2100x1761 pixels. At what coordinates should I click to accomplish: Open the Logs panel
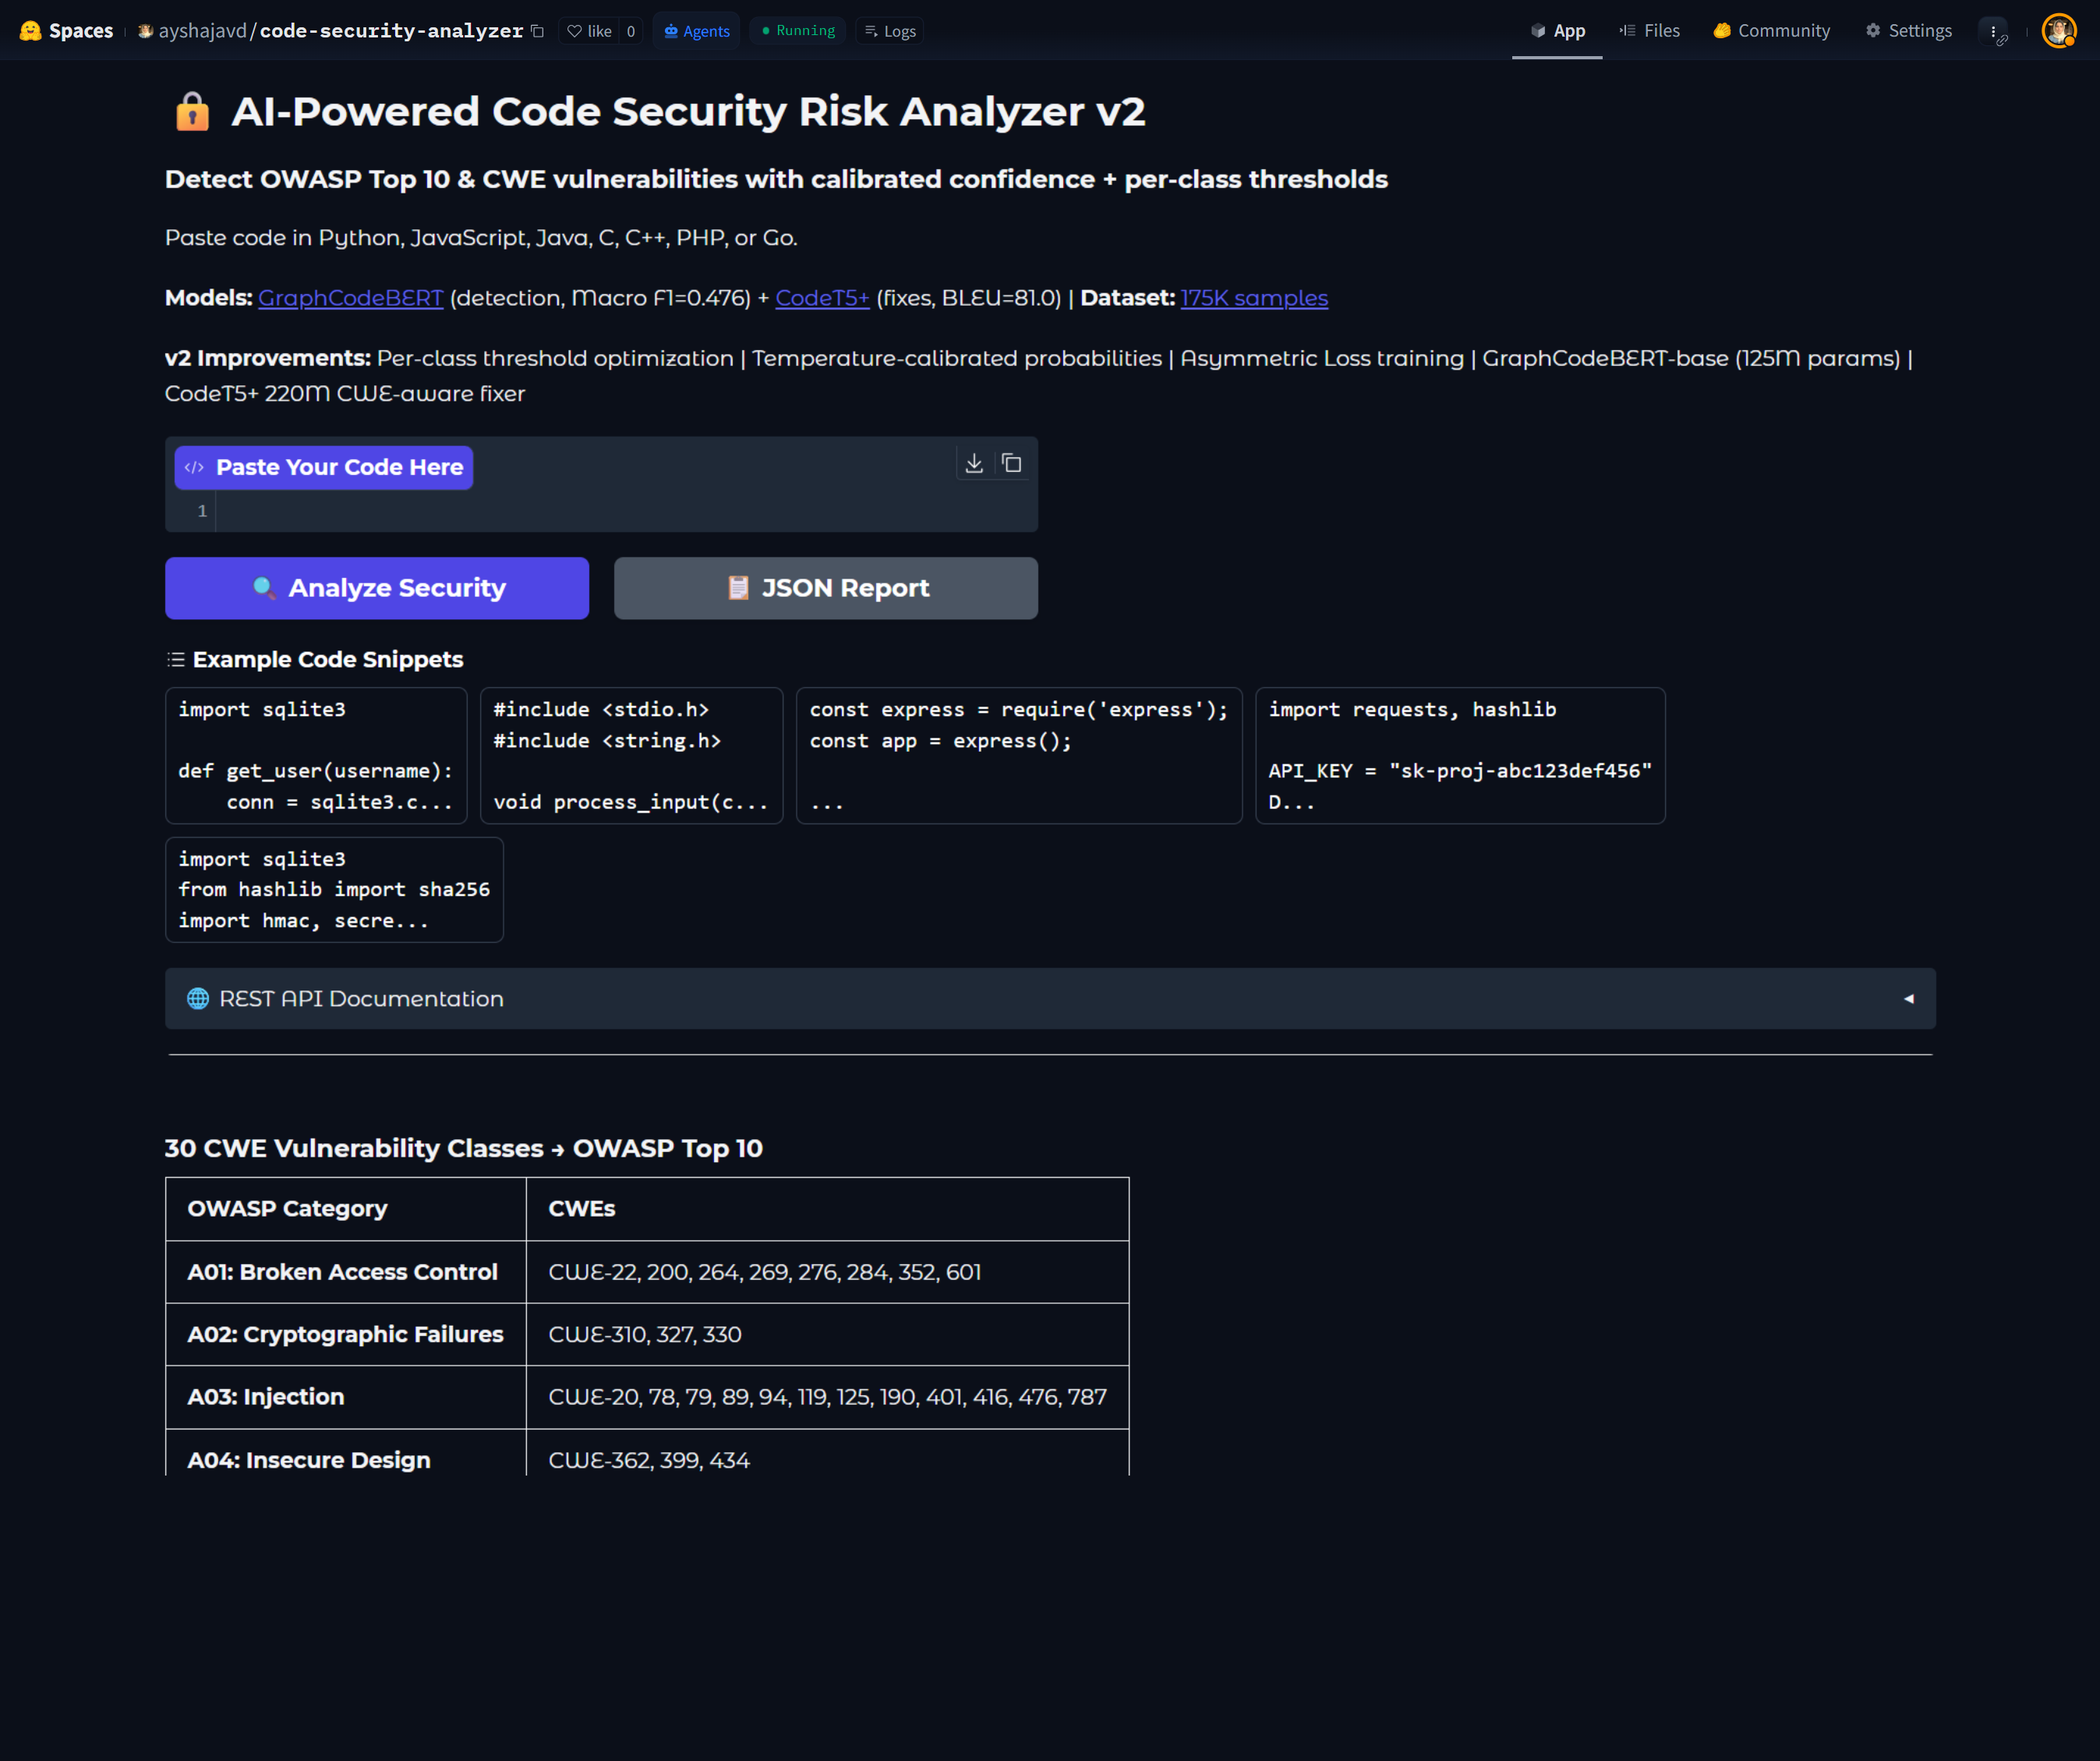pyautogui.click(x=890, y=31)
